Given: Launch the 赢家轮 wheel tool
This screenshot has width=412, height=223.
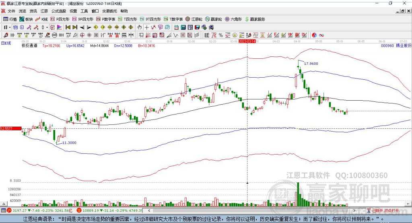Looking at the screenshot, I should [213, 19].
